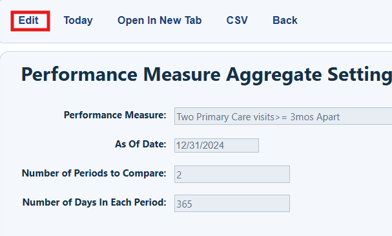
Task: Click the Performance Measure Aggregate Settings heading
Action: click(207, 74)
